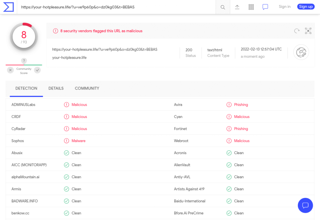
Task: Click the search magnifier icon
Action: [223, 7]
